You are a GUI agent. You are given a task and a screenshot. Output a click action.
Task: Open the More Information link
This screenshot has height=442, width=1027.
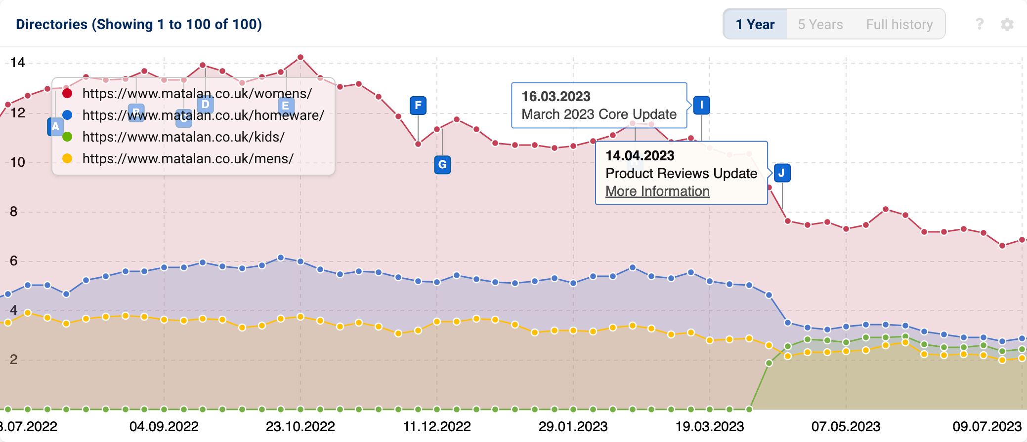click(x=657, y=191)
